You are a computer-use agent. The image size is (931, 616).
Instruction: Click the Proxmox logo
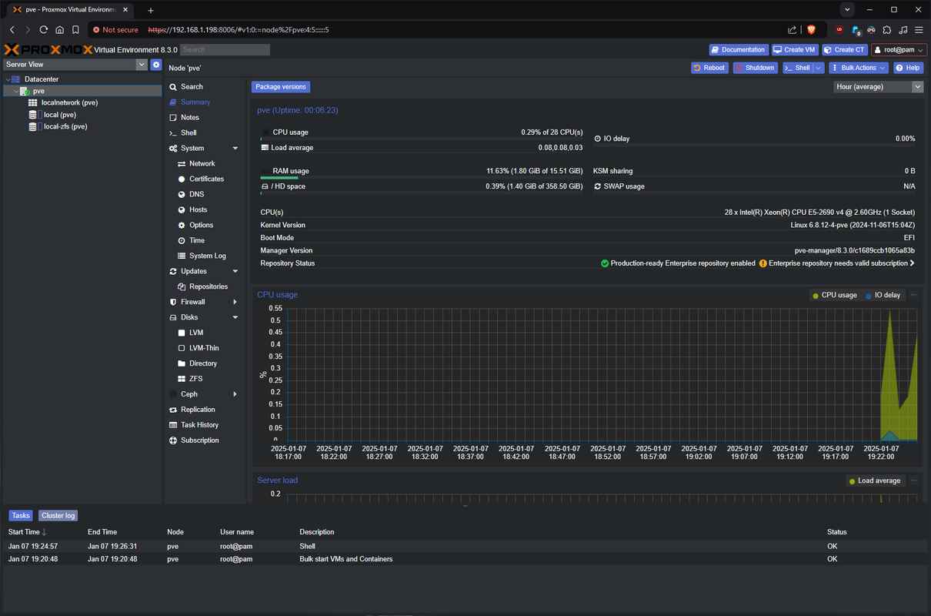(x=48, y=49)
